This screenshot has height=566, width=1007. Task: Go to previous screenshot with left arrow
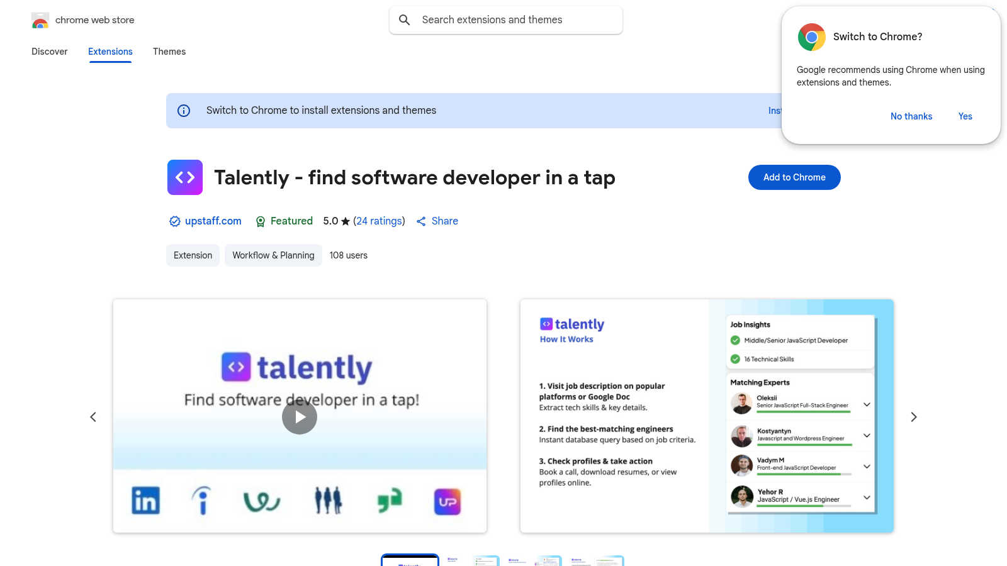click(x=93, y=417)
